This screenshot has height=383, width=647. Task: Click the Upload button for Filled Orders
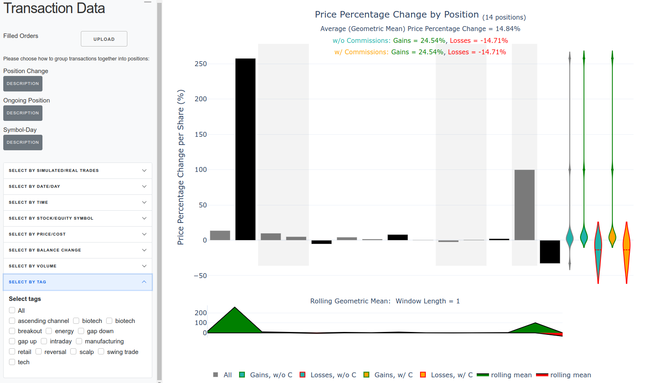click(104, 39)
